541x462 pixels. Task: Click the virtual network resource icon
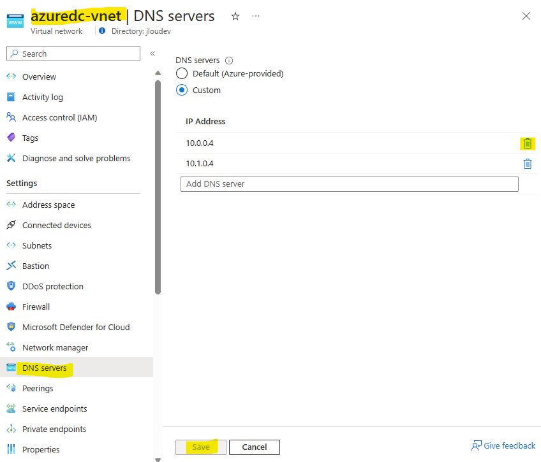(x=15, y=21)
